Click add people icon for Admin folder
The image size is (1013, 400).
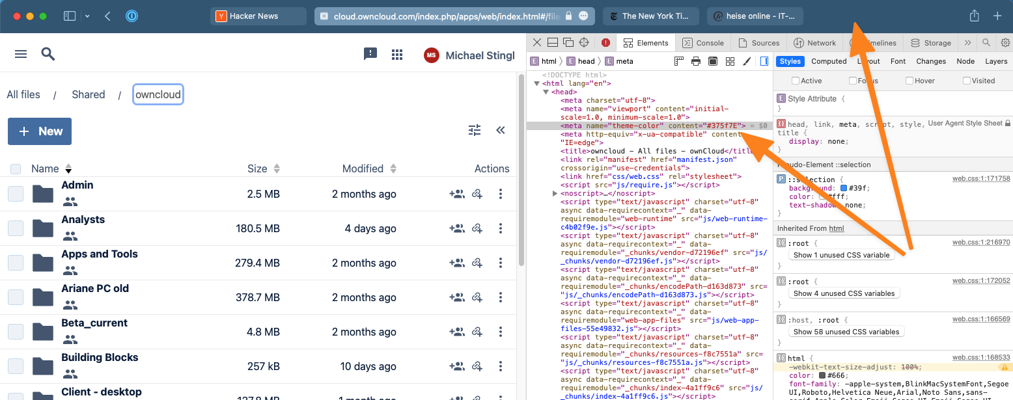coord(456,194)
